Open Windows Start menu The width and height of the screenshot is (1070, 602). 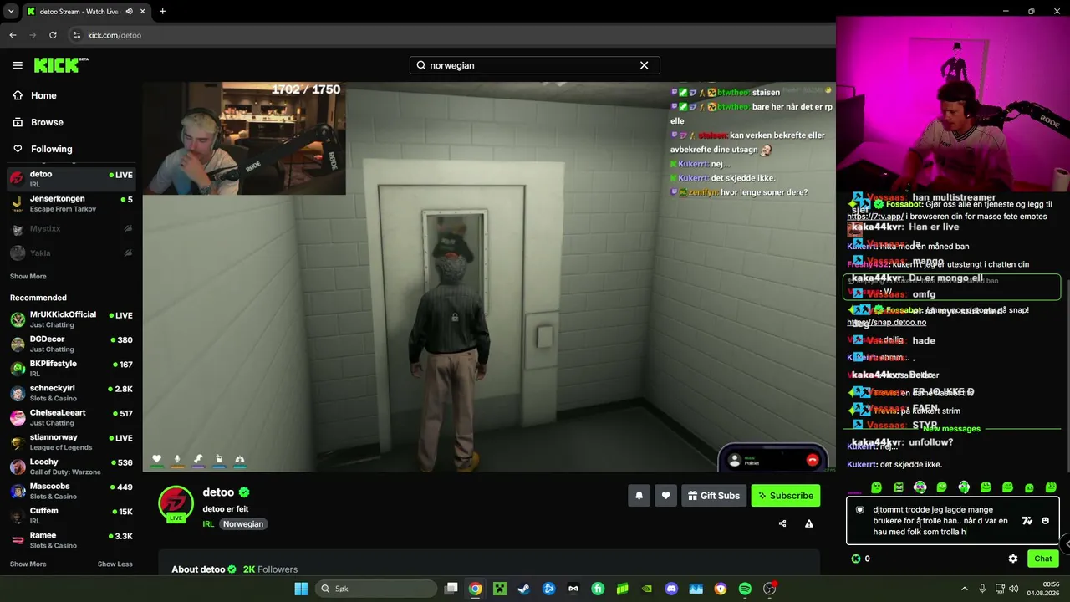[301, 589]
